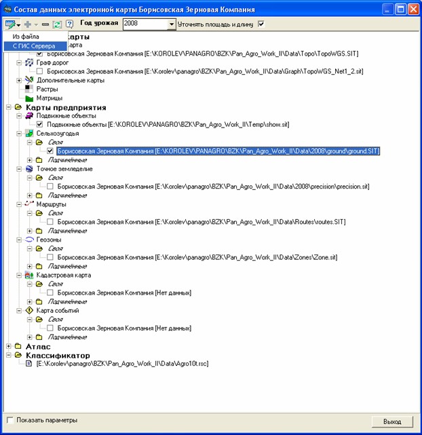Viewport: 422px width, 435px height.
Task: Click the Точное земледелие icon
Action: [29, 168]
